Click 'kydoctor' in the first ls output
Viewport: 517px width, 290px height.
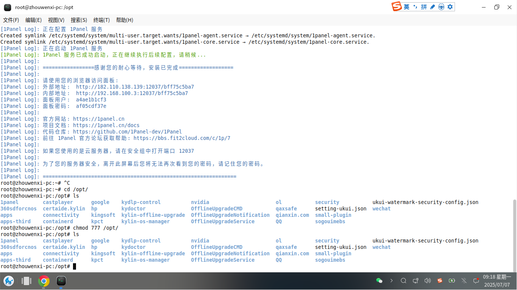point(134,209)
